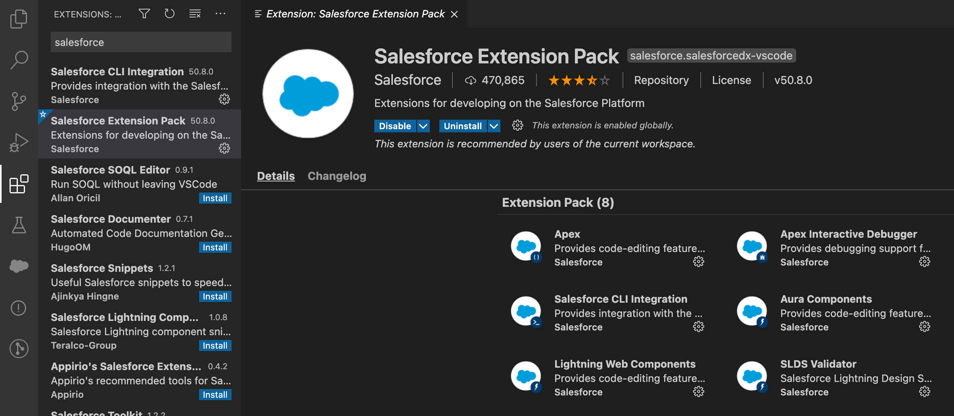
Task: Open the Git graph icon in activity bar
Action: coord(19,349)
